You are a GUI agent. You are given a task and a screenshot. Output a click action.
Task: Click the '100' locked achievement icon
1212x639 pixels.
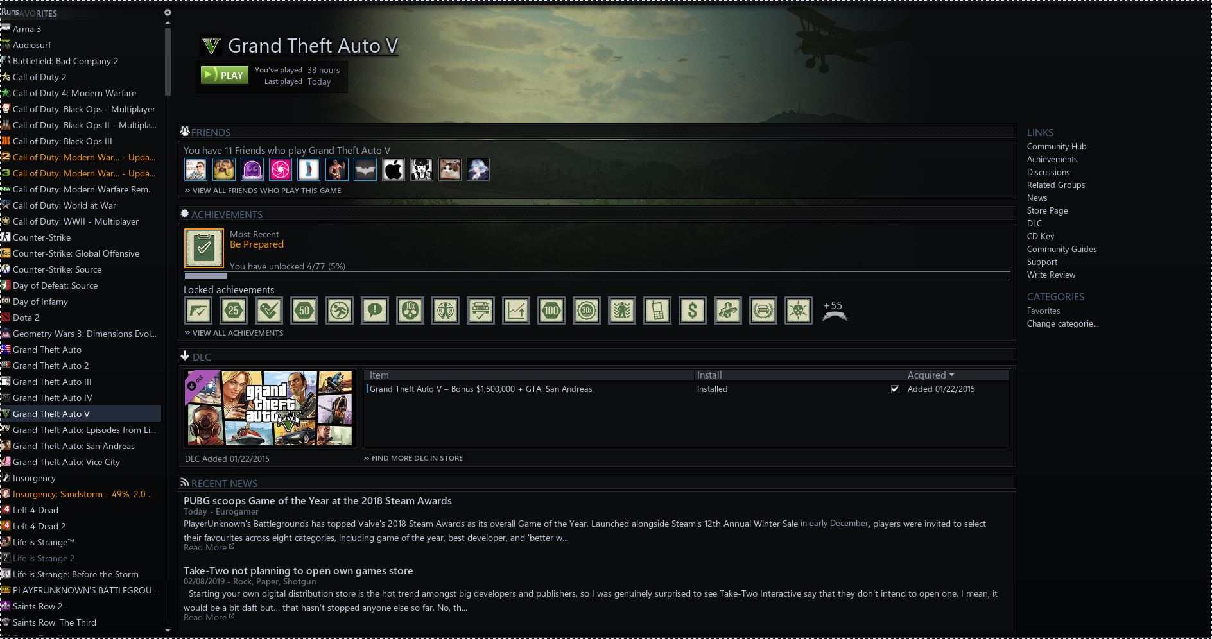pyautogui.click(x=551, y=311)
